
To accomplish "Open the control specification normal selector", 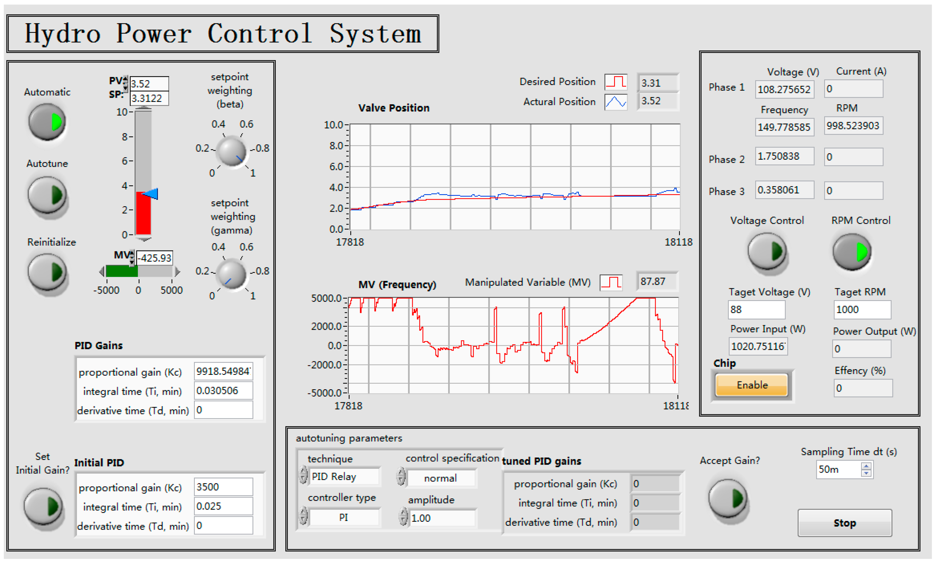I will (441, 478).
